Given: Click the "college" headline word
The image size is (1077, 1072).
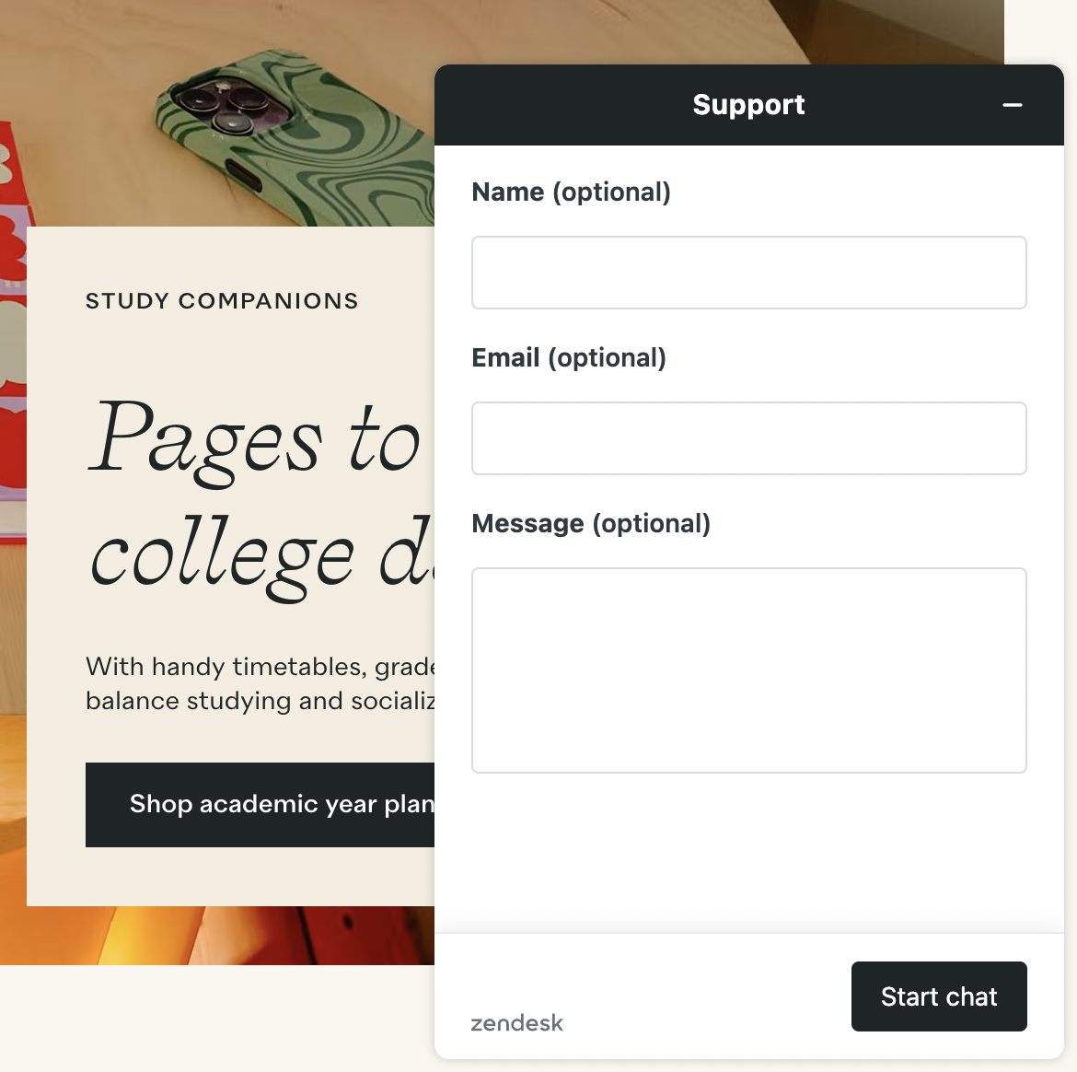Looking at the screenshot, I should 223,557.
